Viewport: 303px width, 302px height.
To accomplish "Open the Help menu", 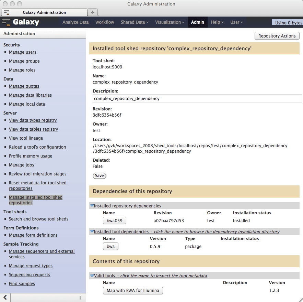I will pyautogui.click(x=217, y=22).
